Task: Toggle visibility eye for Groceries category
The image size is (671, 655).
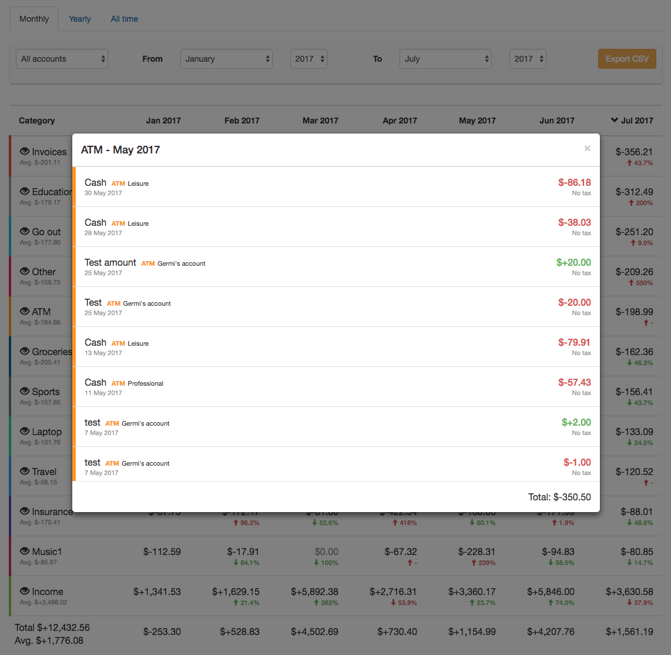Action: point(25,351)
